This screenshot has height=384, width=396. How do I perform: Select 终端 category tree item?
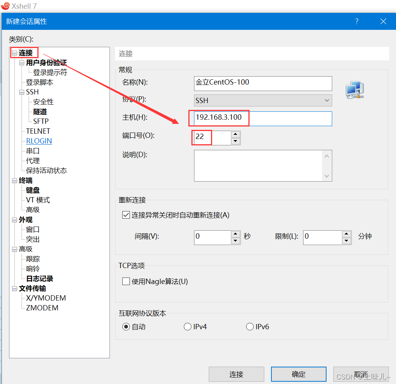[26, 180]
